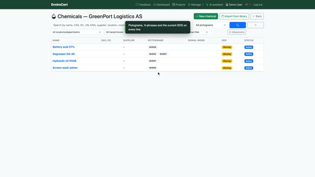Open the Demo User profile
Viewport: 315px width, 177px height.
click(234, 4)
